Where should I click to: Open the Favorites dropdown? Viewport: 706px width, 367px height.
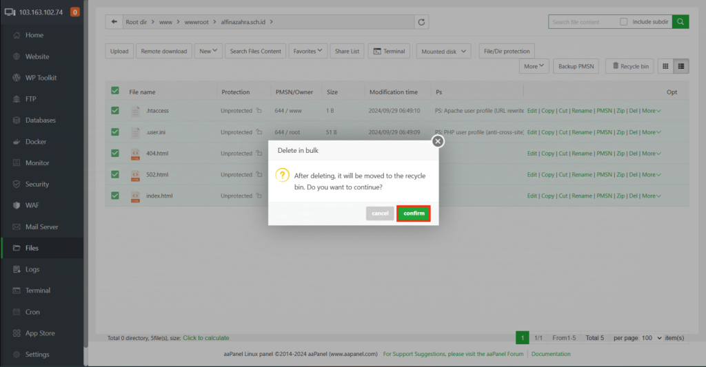(307, 51)
